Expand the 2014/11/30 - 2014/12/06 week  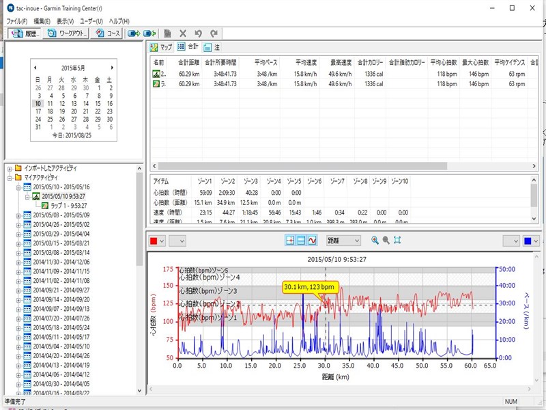click(x=18, y=262)
